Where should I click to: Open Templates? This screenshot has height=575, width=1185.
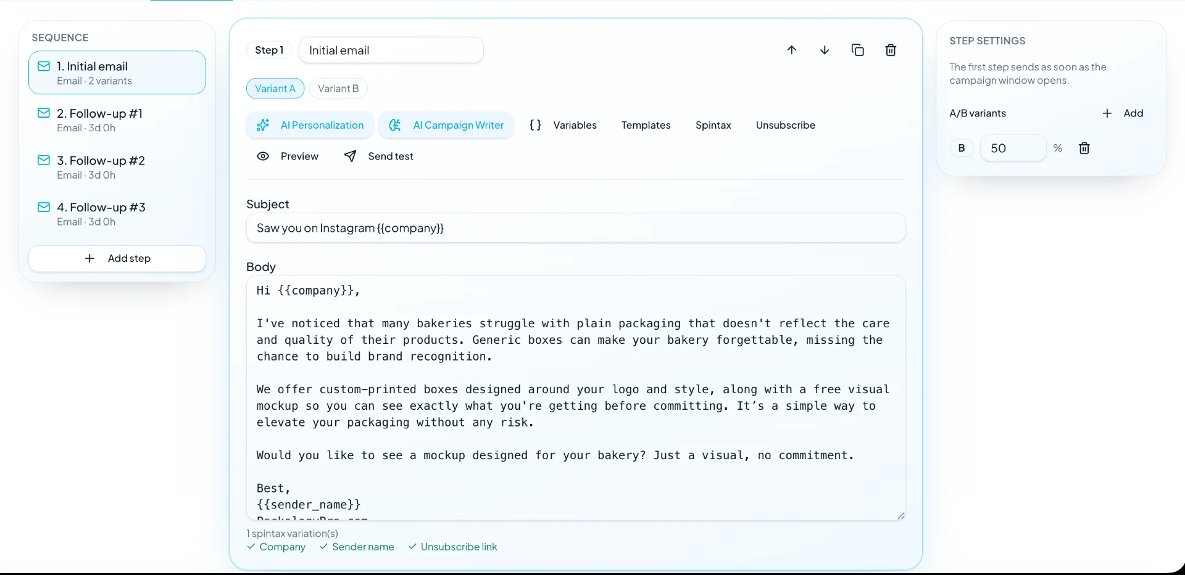coord(646,125)
